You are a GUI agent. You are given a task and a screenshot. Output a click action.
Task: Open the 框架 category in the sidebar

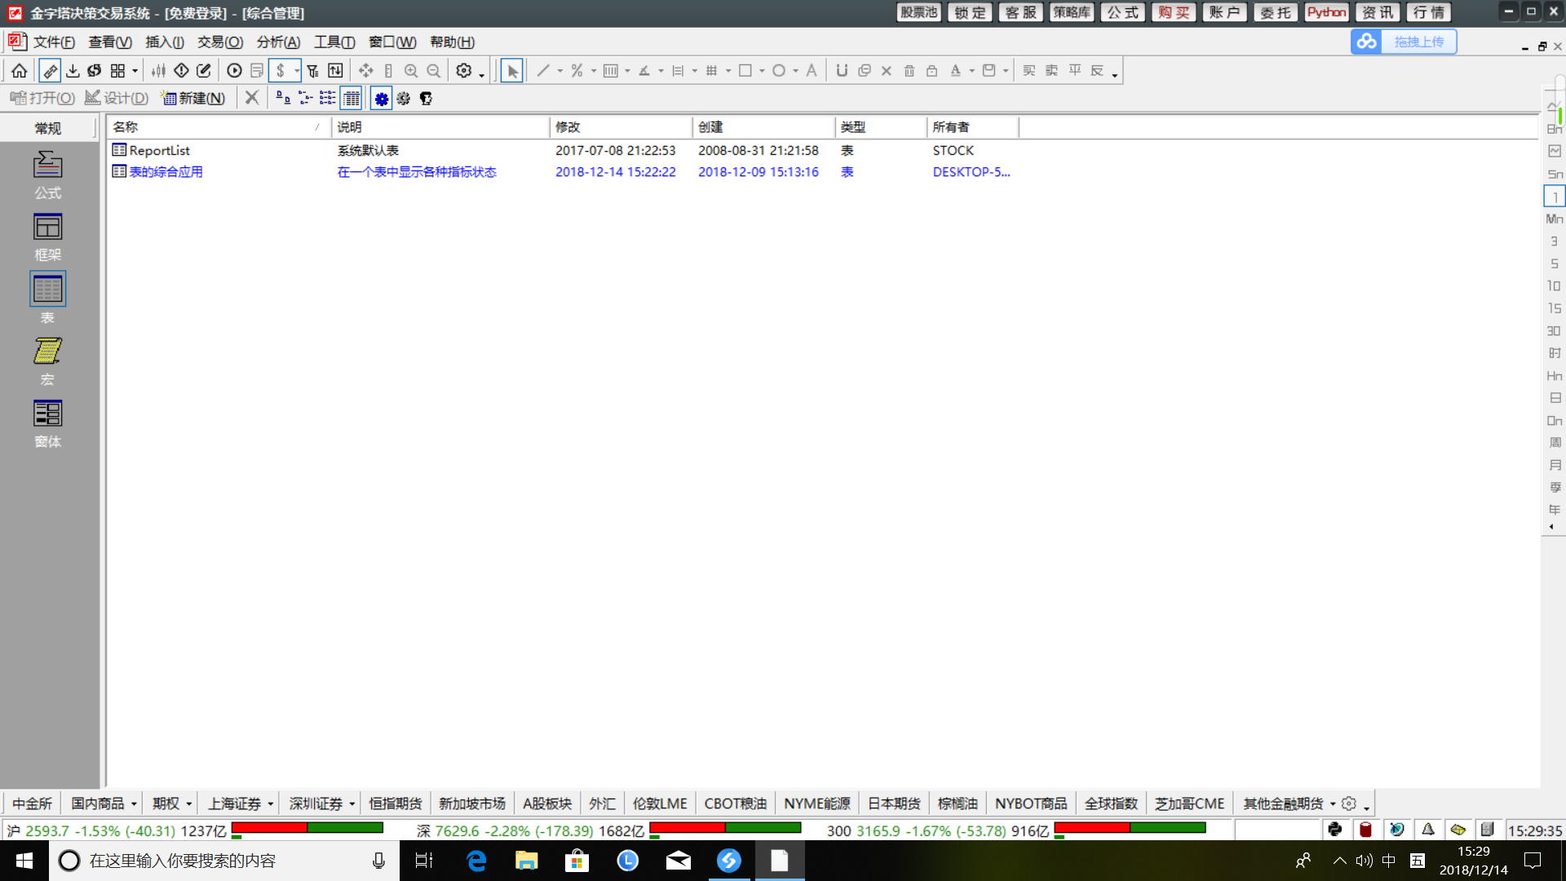[x=47, y=237]
